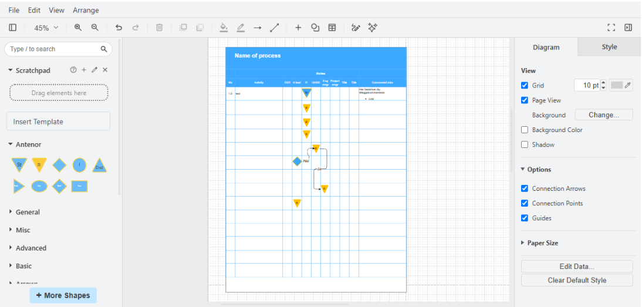Toggle the Guides checkbox
This screenshot has width=642, height=307.
pos(525,218)
